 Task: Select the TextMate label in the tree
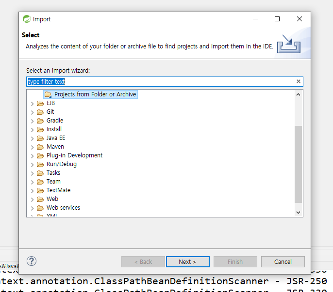click(58, 190)
